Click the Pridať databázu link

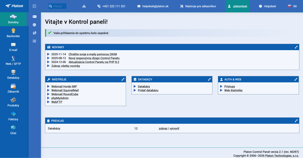click(148, 90)
